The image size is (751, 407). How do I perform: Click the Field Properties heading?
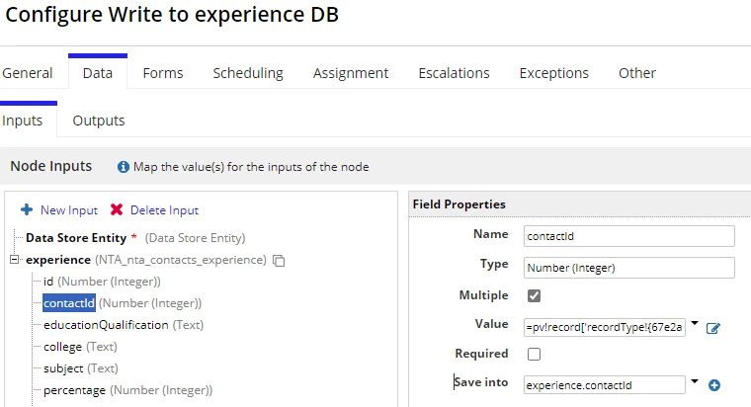click(x=459, y=204)
